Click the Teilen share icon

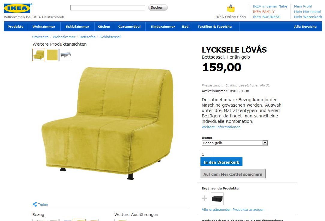(35, 204)
